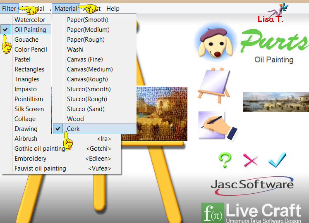This screenshot has height=223, width=309.
Task: Choose Gouache filter
Action: click(26, 40)
